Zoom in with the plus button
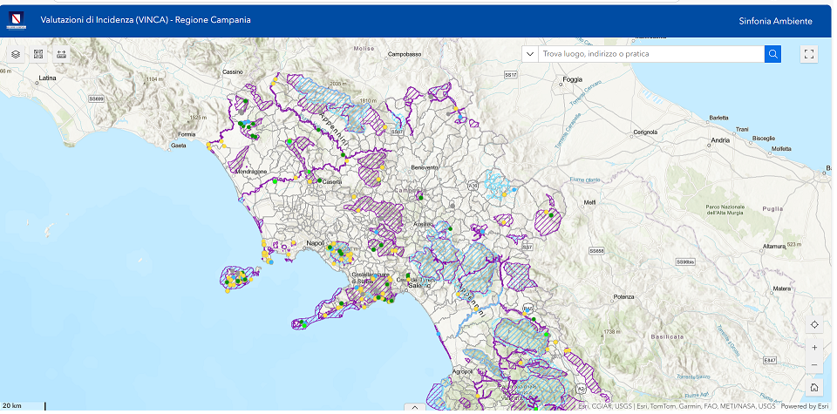 tap(814, 347)
